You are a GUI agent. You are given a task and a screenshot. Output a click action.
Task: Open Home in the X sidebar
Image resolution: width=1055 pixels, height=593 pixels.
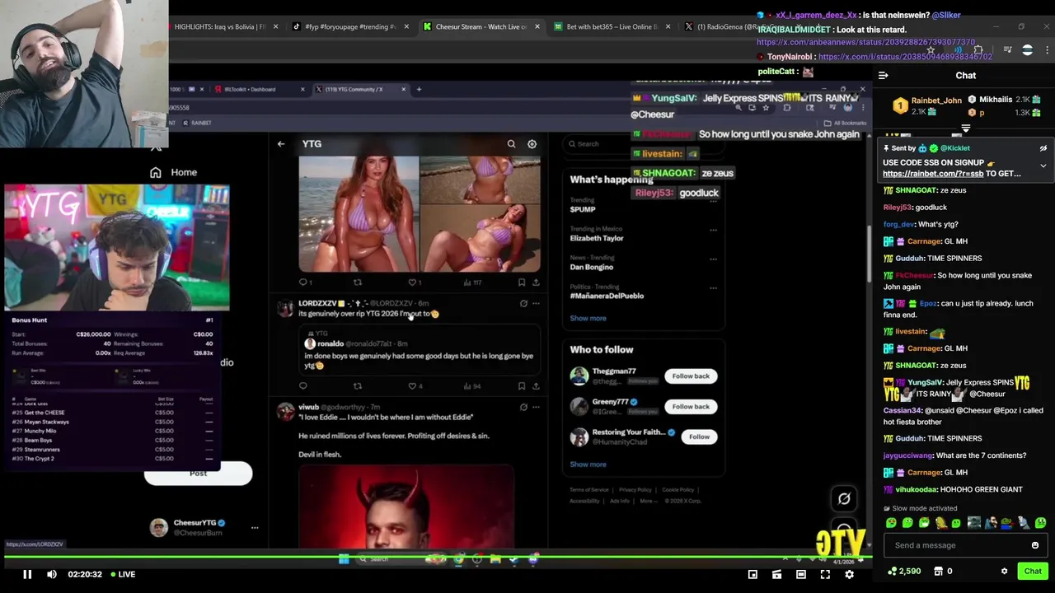(173, 172)
